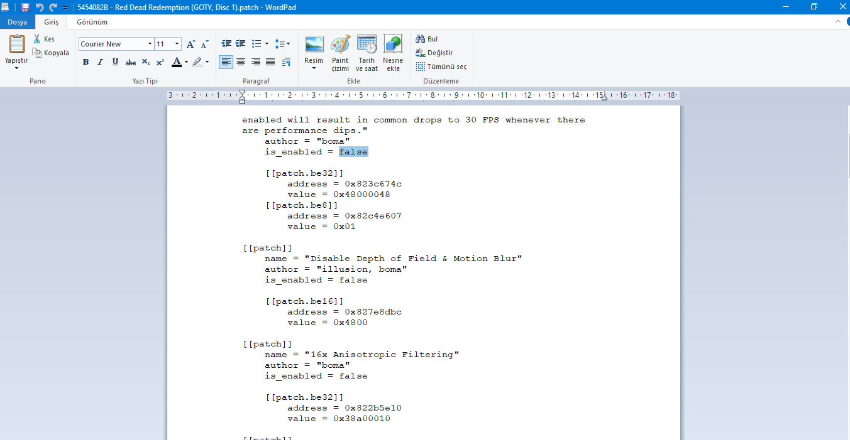Click the line value = 0x48000048
Screen dimensions: 850x440
(x=339, y=195)
